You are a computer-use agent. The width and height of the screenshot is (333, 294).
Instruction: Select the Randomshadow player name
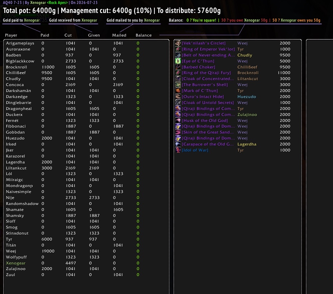22,204
